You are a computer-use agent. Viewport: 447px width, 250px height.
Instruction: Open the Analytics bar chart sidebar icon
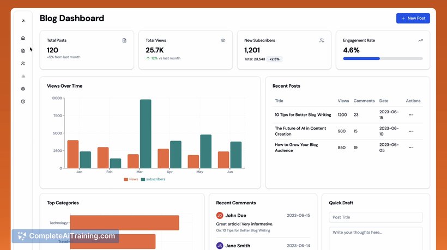[23, 76]
